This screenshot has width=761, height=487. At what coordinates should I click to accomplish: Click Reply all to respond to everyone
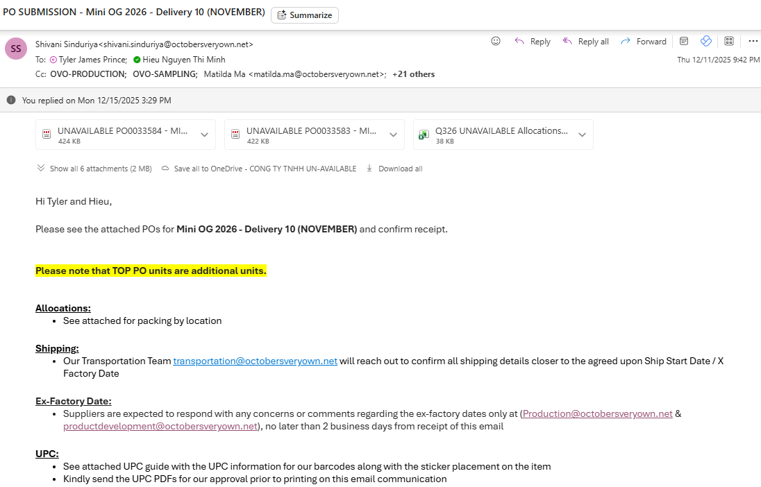point(585,42)
